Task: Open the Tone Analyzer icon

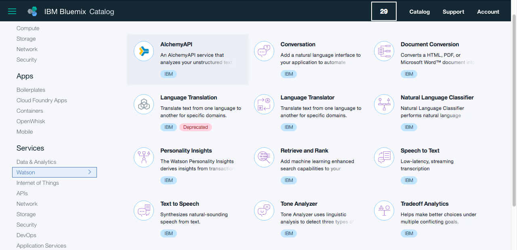Action: click(264, 211)
